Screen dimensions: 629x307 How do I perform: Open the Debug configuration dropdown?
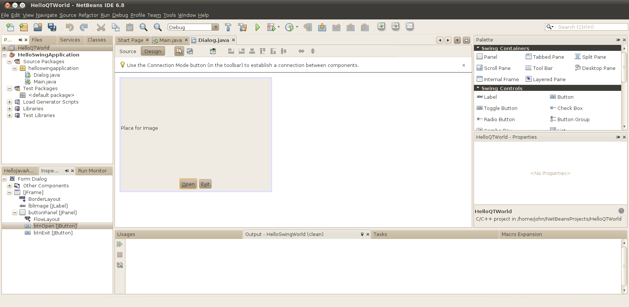click(x=215, y=27)
